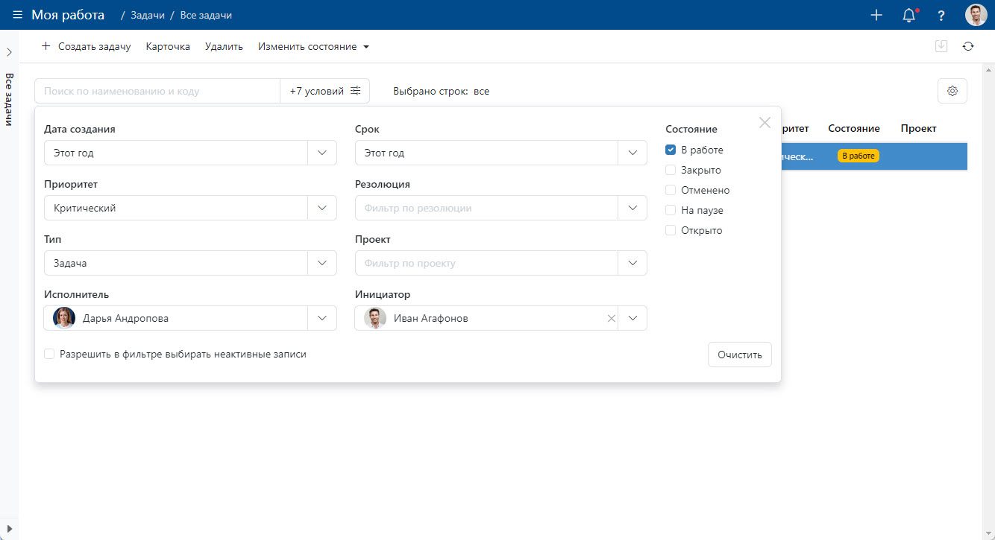Open Карточка from toolbar
The image size is (995, 540).
point(168,46)
